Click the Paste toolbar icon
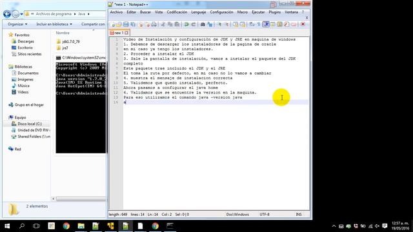The height and width of the screenshot is (232, 413). tap(177, 24)
